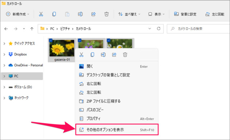Select クイック アクセス in sidebar
The height and width of the screenshot is (140, 230).
pyautogui.click(x=22, y=43)
